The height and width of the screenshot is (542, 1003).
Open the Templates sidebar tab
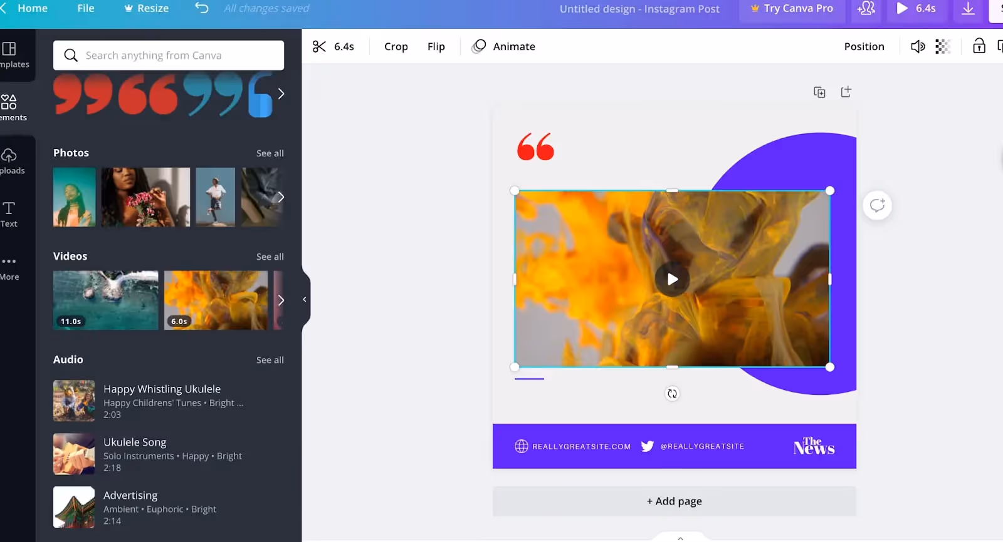click(14, 55)
